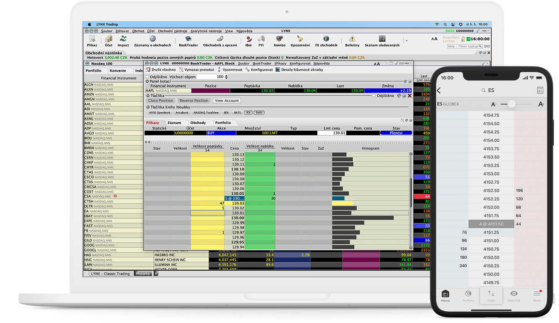Open the Příkaz order toolbar icon
Viewport: 559px width, 323px height.
(92, 41)
